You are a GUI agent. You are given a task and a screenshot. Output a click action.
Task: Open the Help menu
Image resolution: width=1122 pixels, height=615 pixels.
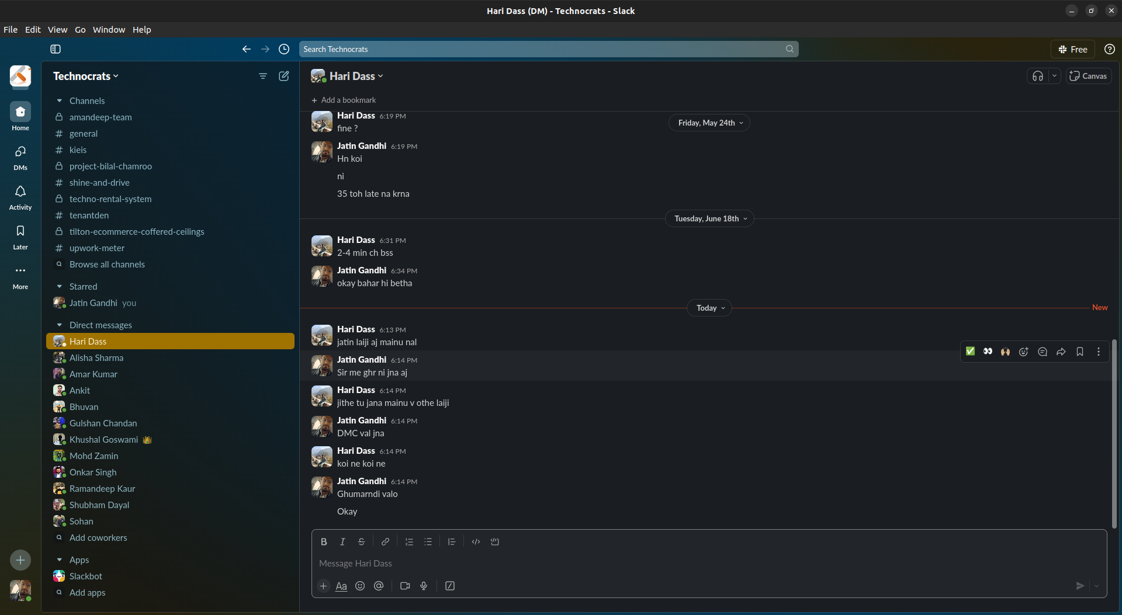point(141,29)
